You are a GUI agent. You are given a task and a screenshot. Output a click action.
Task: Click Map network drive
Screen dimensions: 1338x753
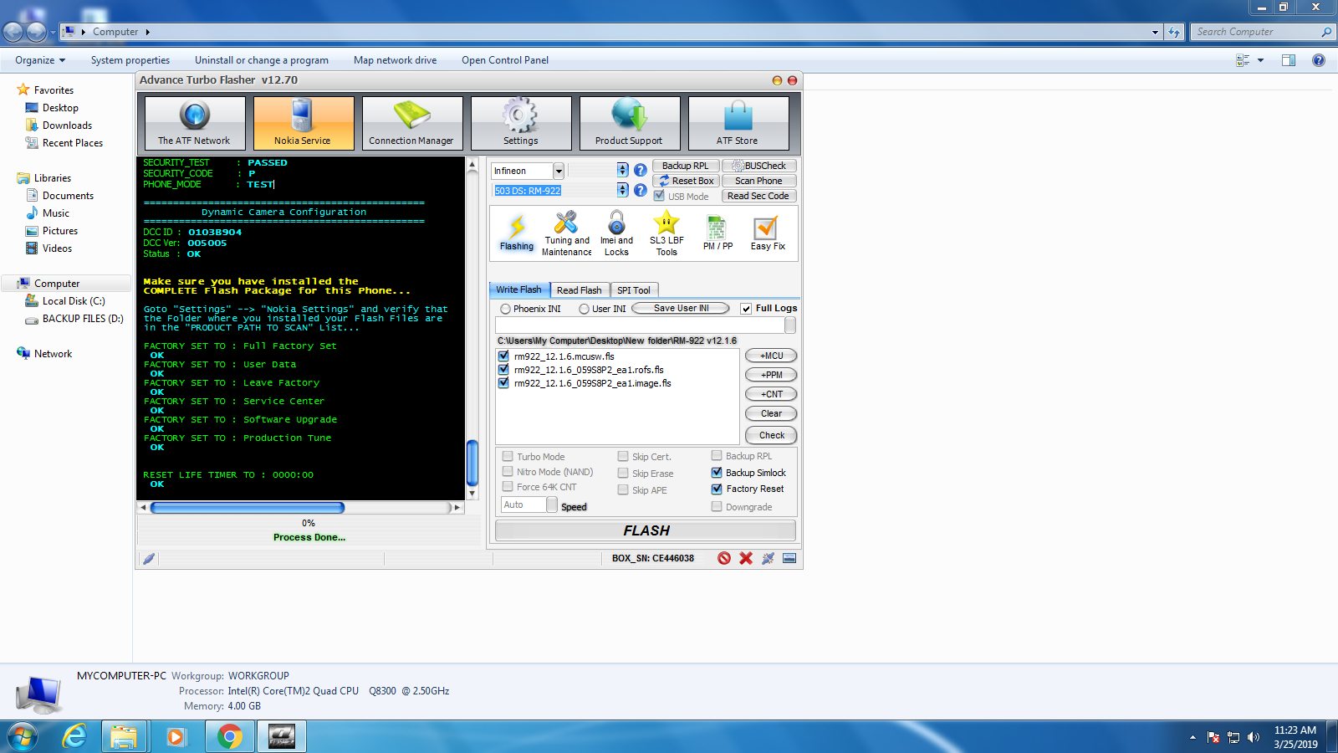point(395,60)
